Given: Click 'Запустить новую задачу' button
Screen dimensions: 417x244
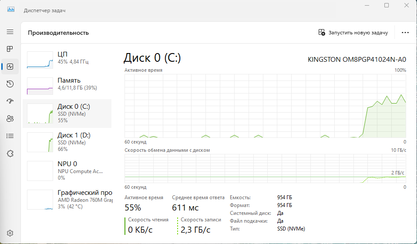Looking at the screenshot, I should [353, 33].
